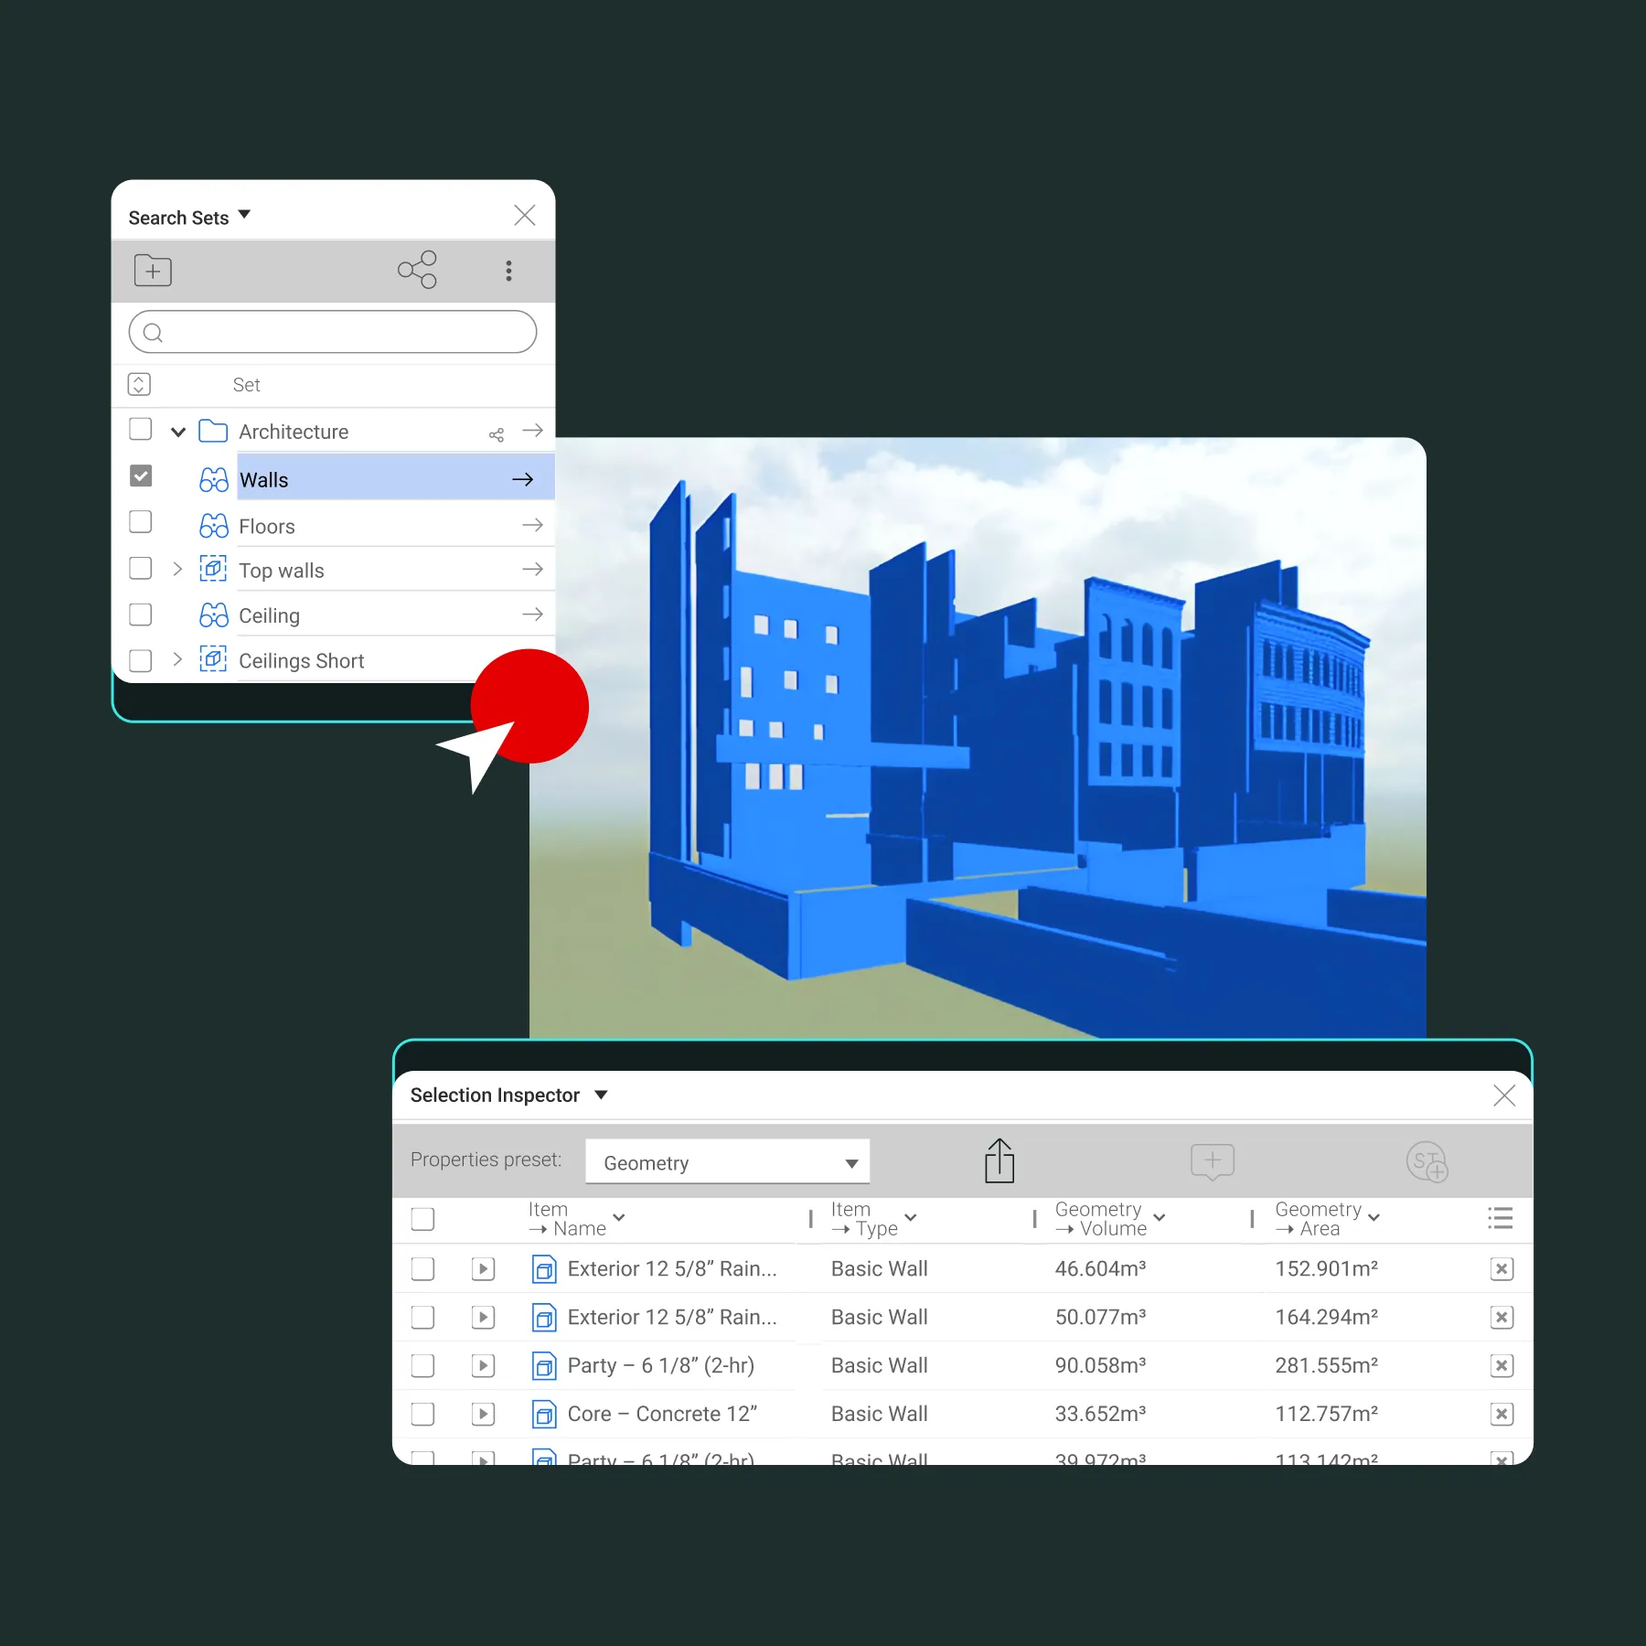
Task: Click the saved viewpoint icon beside Top walls
Action: point(213,569)
